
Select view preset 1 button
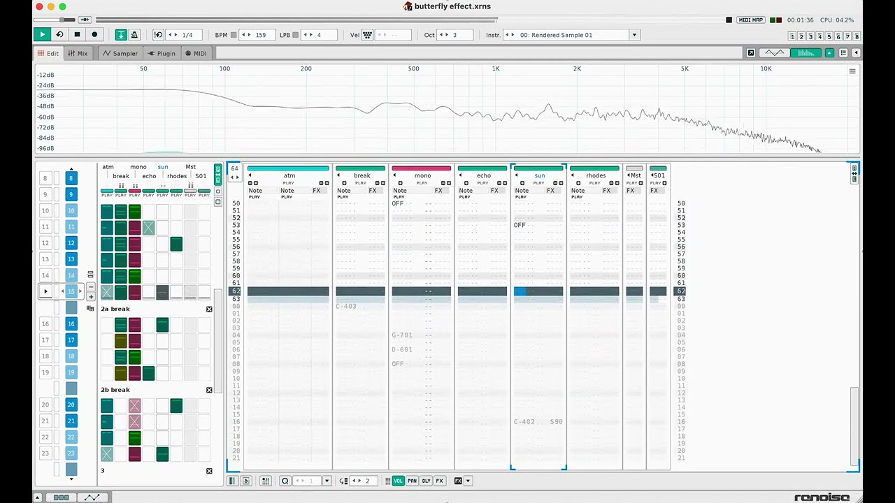pos(792,36)
